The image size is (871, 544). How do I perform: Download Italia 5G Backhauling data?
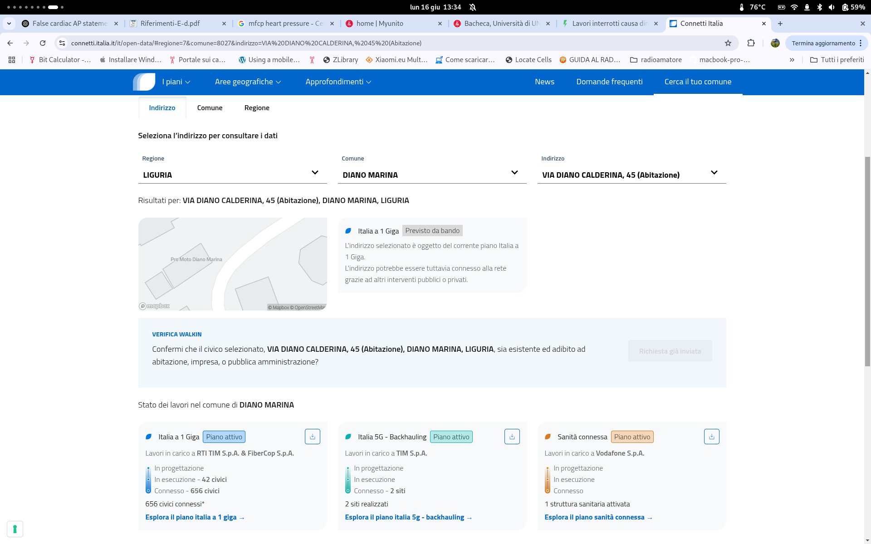512,437
